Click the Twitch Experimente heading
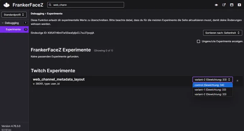This screenshot has width=244, height=131. pos(53,71)
